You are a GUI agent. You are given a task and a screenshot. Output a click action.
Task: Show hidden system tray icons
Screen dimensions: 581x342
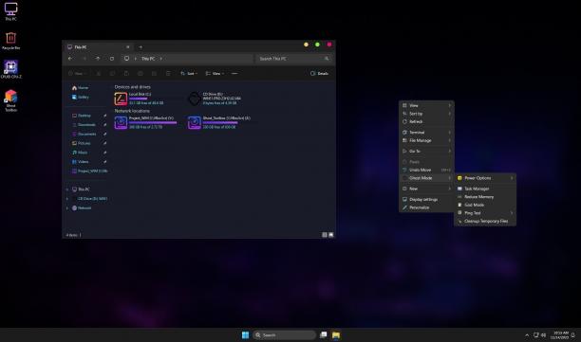click(x=527, y=335)
